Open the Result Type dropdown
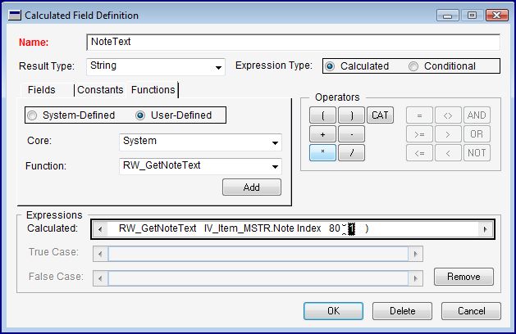This screenshot has width=516, height=334. (x=218, y=67)
